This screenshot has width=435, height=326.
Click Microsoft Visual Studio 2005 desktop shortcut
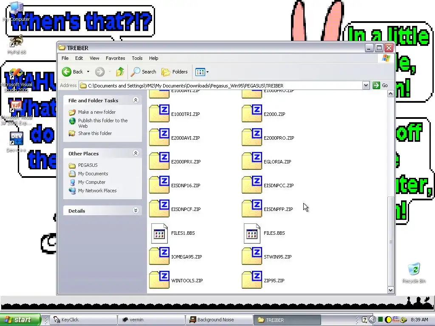17,80
